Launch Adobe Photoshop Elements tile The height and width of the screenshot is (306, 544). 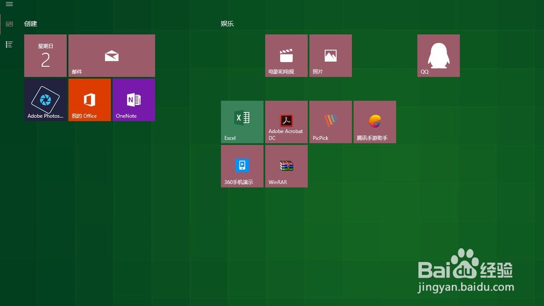coord(46,100)
